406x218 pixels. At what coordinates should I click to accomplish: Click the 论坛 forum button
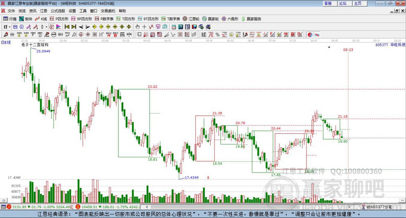coord(343,3)
